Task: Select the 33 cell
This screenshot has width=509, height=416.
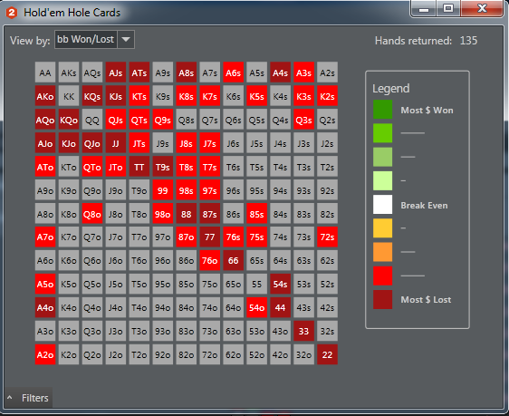Action: click(303, 331)
